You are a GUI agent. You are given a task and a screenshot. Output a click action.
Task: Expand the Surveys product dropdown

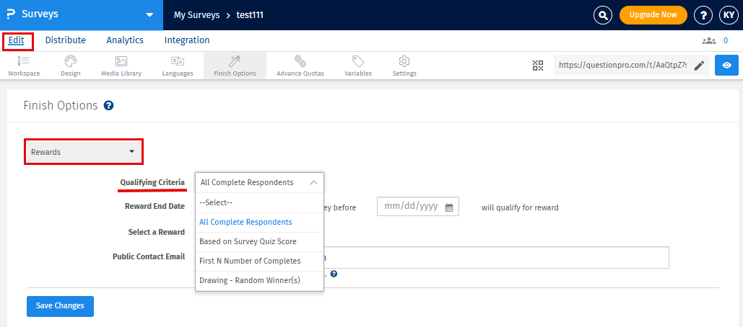tap(149, 14)
